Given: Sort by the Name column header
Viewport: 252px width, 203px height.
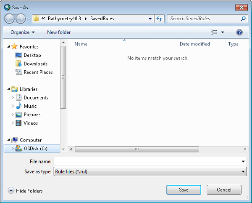Looking at the screenshot, I should click(81, 44).
